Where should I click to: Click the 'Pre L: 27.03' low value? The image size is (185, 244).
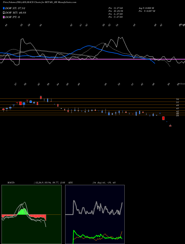pyautogui.click(x=116, y=14)
